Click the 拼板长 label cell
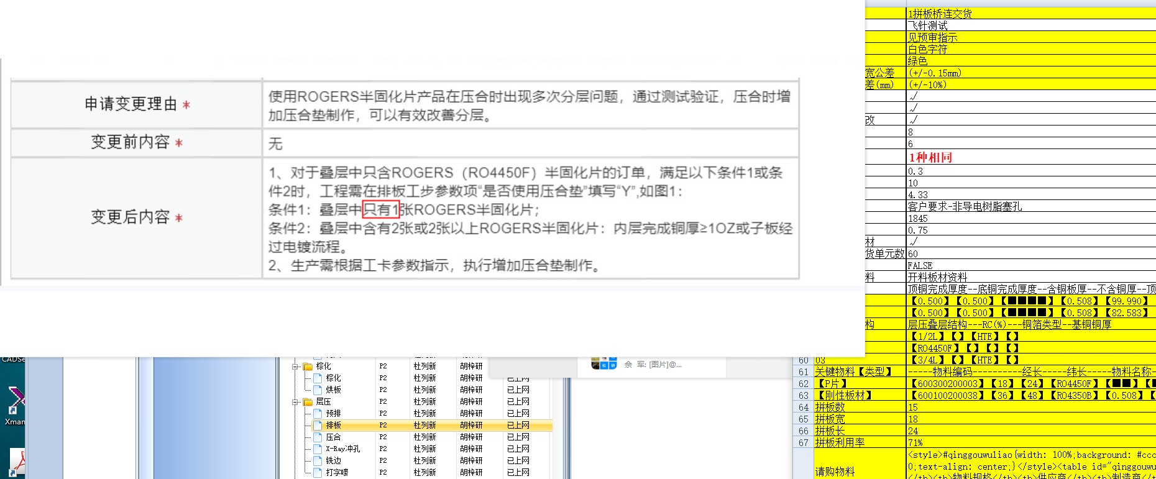Viewport: 1156px width, 479px height. pos(860,431)
